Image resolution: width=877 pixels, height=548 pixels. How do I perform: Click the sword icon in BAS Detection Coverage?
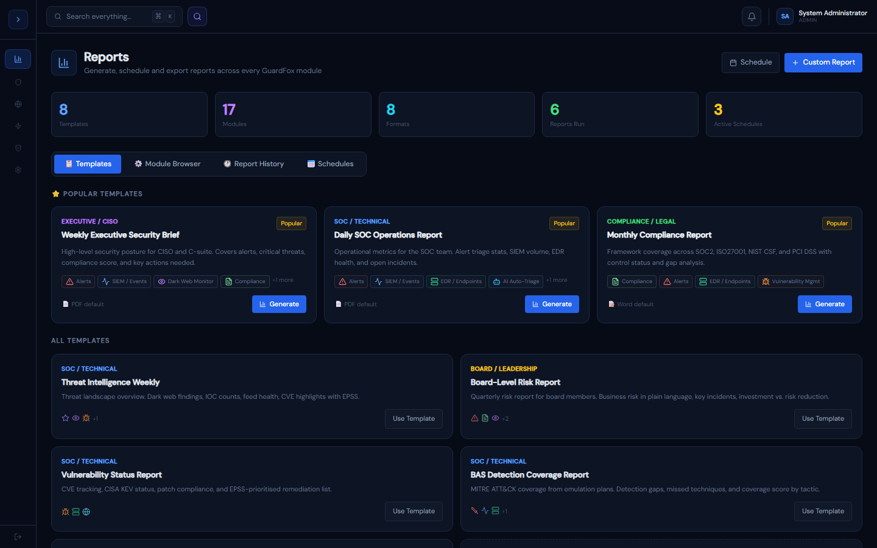(474, 511)
